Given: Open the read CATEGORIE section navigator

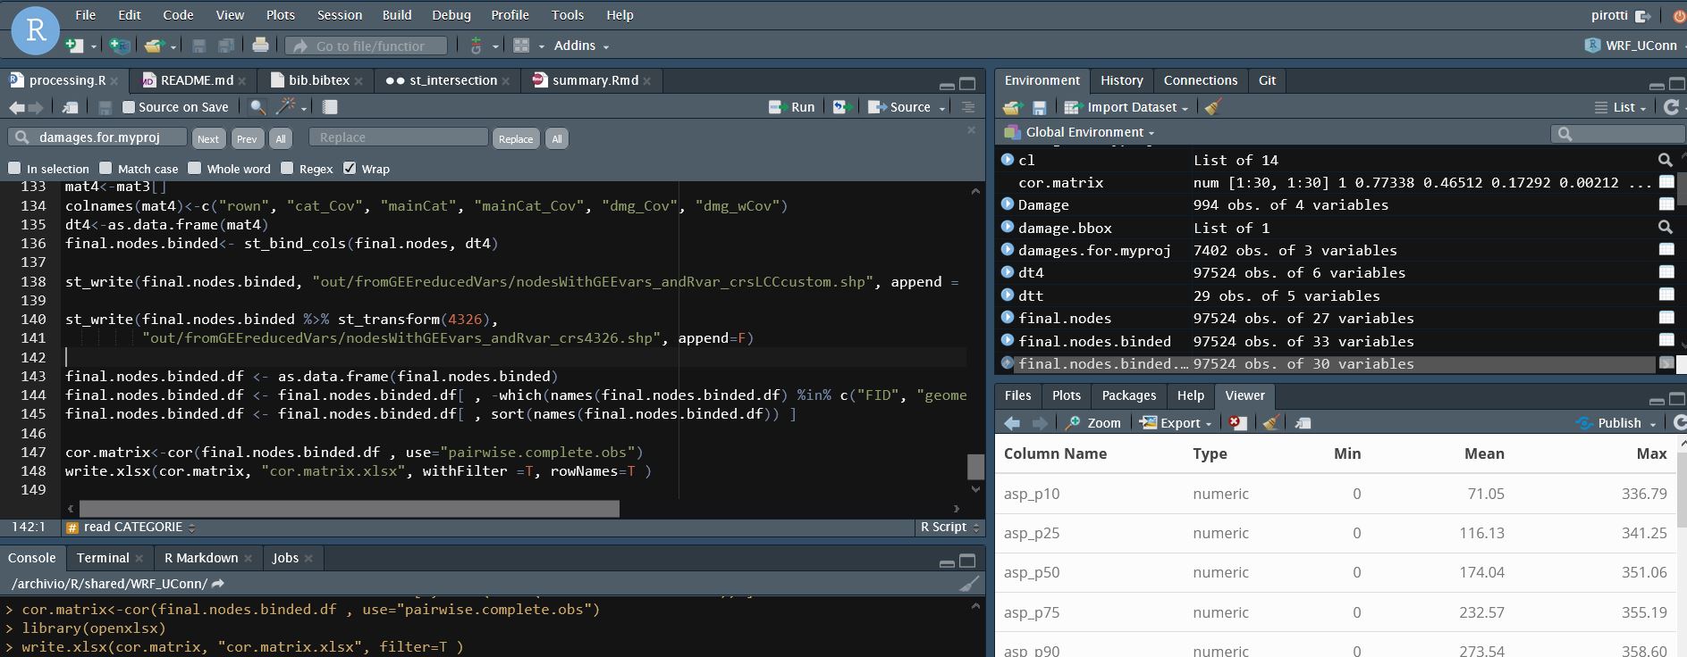Looking at the screenshot, I should click(132, 528).
